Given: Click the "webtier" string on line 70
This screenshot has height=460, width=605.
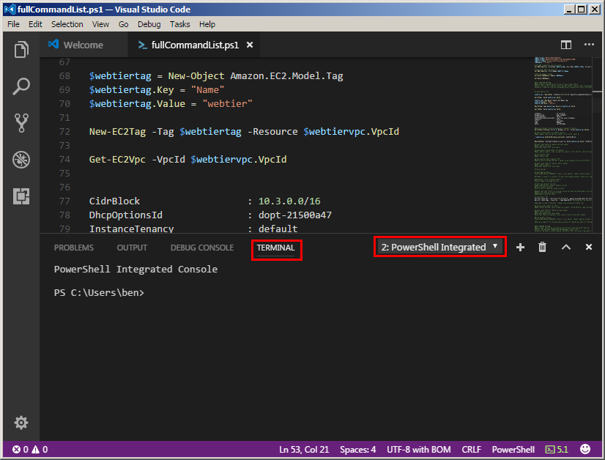Looking at the screenshot, I should 227,104.
